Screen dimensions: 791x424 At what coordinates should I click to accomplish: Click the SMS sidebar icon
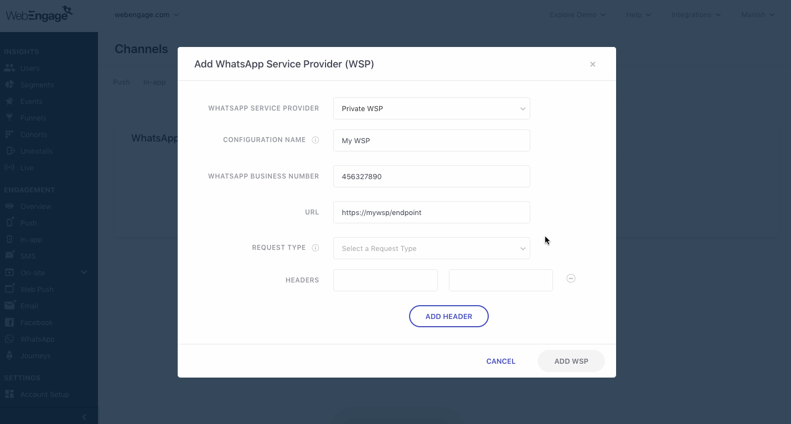pos(9,255)
